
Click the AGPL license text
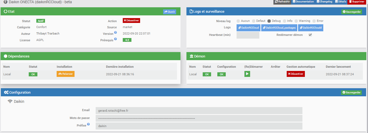[40, 40]
